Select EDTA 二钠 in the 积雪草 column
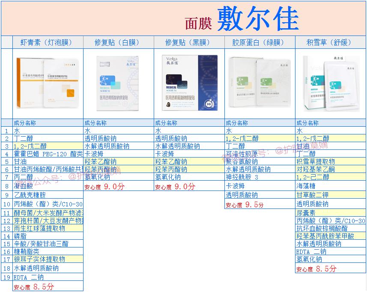 pyautogui.click(x=331, y=251)
